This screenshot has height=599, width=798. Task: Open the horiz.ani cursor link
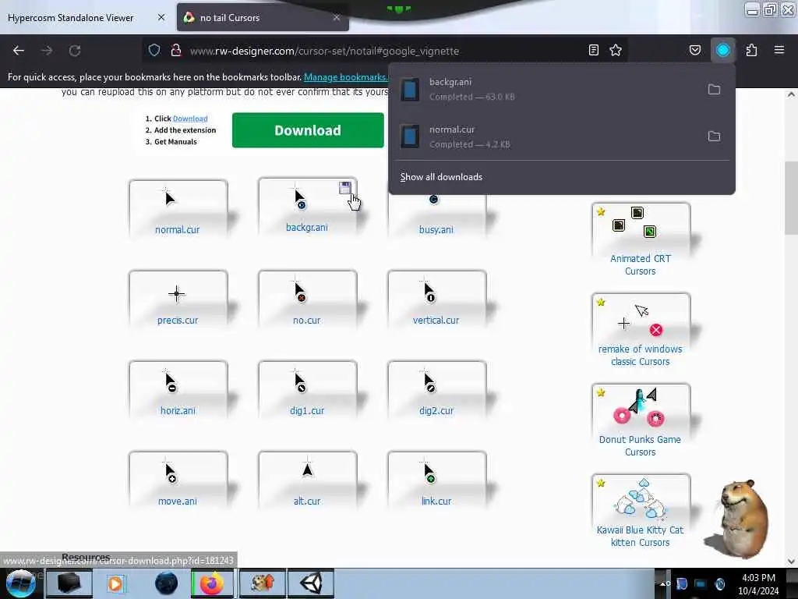click(178, 410)
